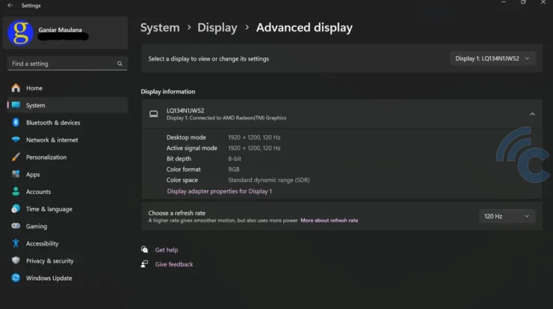This screenshot has width=553, height=309.
Task: Click the Home house icon
Action: click(x=16, y=88)
